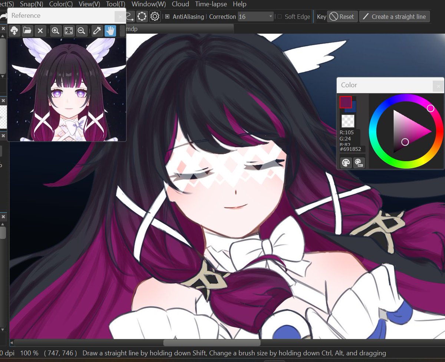Toggle the AntiAliasing checkbox
Viewport: 445px width, 362px height.
click(167, 17)
